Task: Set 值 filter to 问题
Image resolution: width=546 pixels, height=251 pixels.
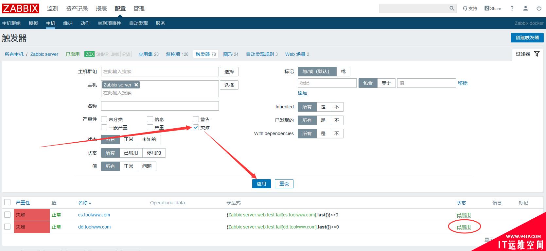Action: (x=147, y=166)
